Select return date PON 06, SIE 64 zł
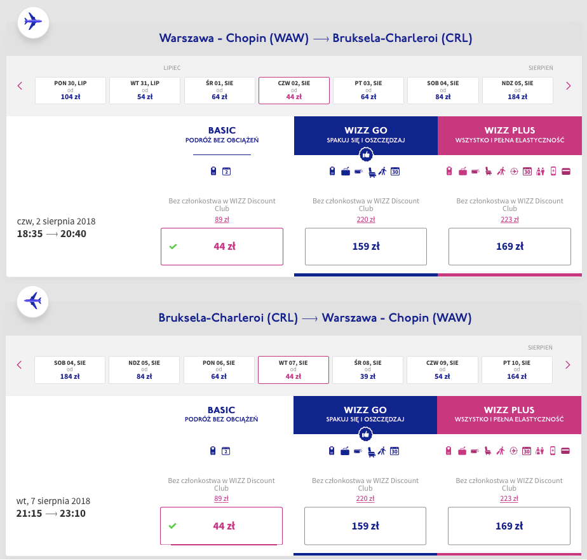This screenshot has width=587, height=560. [x=219, y=370]
